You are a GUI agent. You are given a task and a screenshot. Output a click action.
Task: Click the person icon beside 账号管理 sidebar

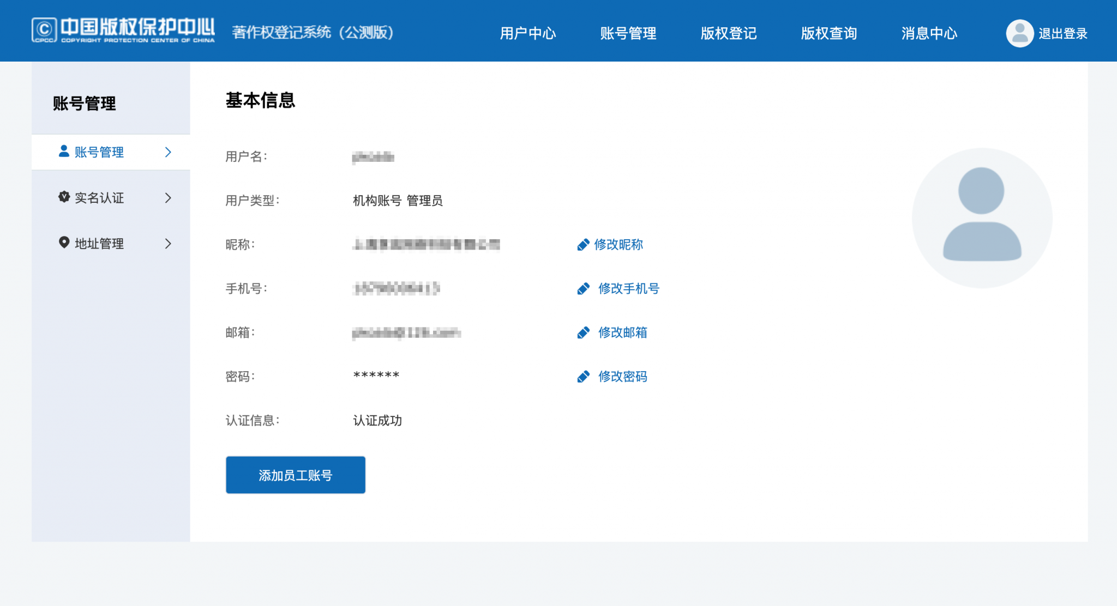[x=64, y=152]
